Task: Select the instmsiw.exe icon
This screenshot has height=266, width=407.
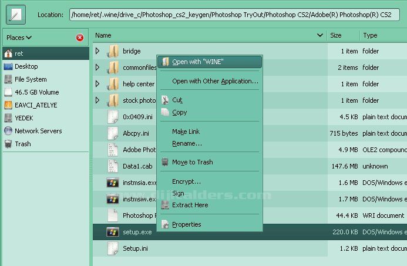Action: (x=113, y=199)
